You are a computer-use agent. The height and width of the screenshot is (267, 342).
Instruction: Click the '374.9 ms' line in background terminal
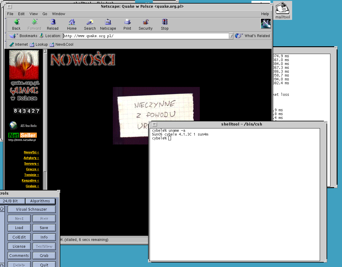(x=281, y=56)
